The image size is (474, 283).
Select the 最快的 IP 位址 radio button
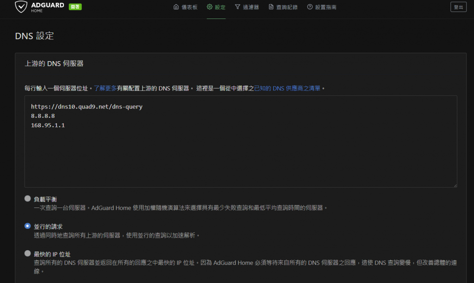pyautogui.click(x=27, y=253)
